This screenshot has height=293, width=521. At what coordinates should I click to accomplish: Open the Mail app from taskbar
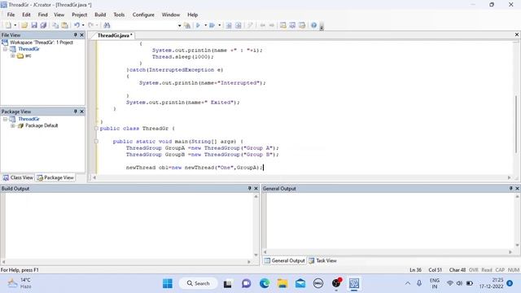[x=300, y=283]
